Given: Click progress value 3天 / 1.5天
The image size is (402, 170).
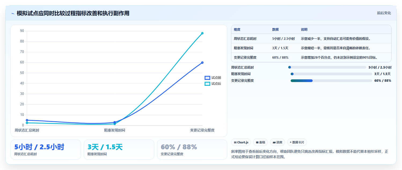Looking at the screenshot, I should click(x=382, y=74).
